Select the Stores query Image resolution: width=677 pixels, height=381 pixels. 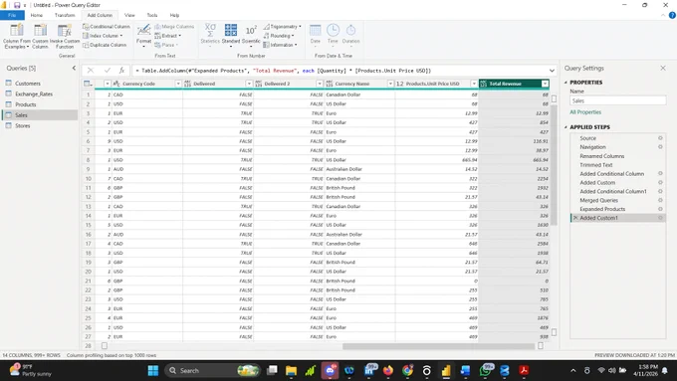pos(23,126)
